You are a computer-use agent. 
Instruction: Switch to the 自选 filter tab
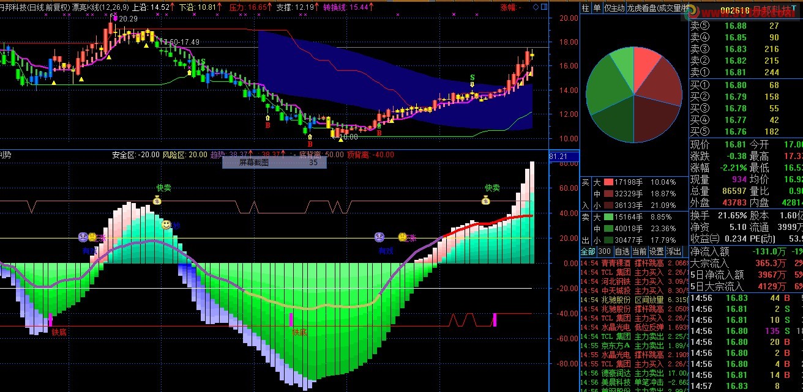(622, 251)
